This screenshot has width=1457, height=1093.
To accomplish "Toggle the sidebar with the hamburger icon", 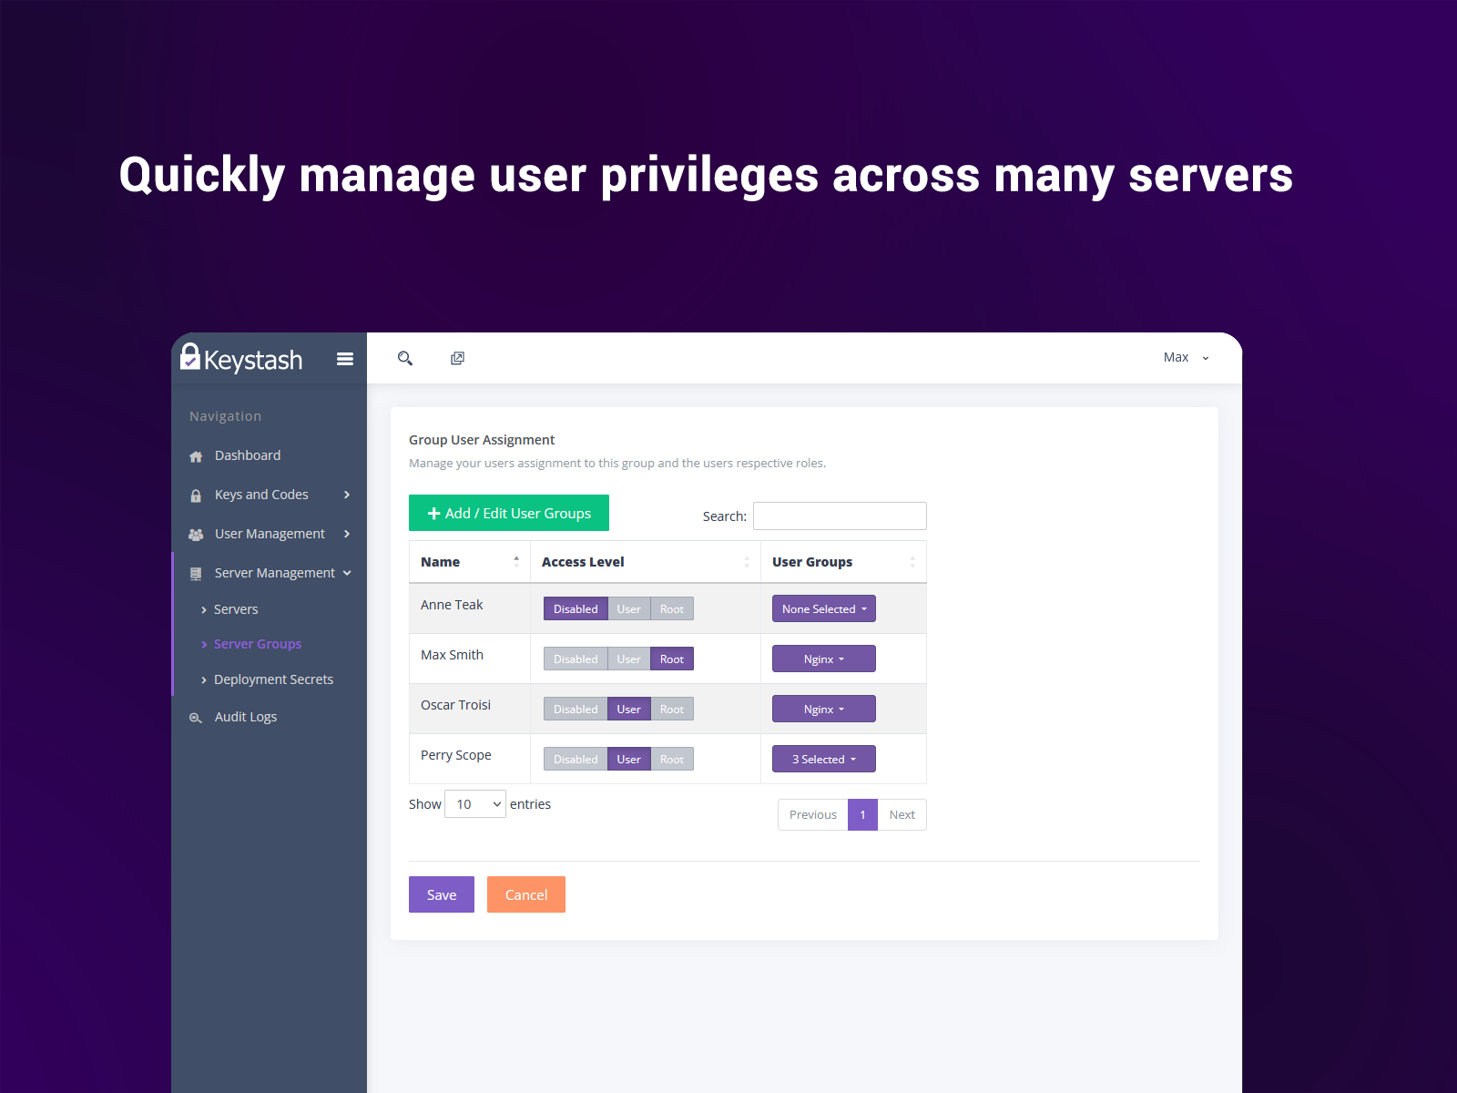I will point(344,359).
